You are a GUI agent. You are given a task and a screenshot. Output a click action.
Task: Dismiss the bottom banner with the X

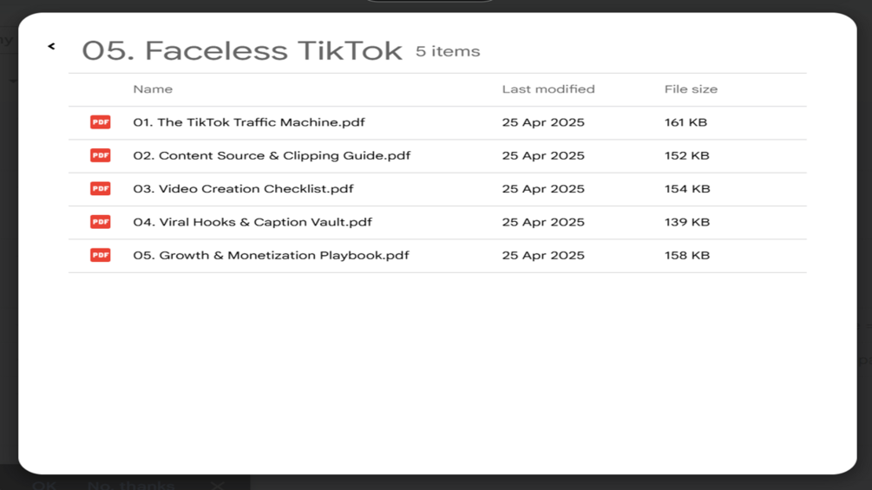point(218,485)
